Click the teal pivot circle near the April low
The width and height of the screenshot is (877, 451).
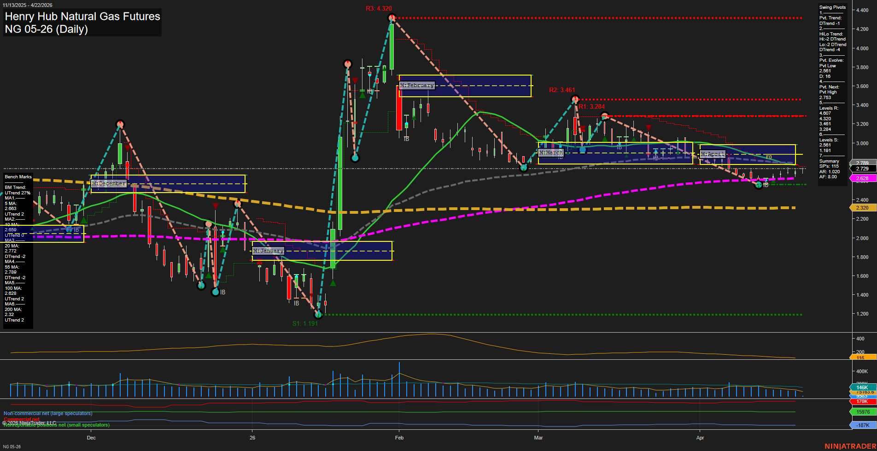coord(758,185)
